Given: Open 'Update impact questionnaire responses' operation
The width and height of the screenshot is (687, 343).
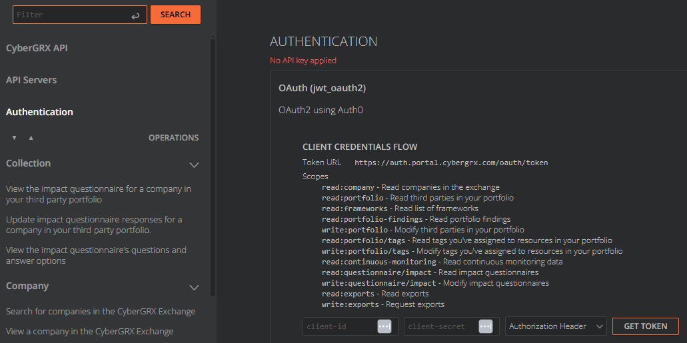Looking at the screenshot, I should click(x=94, y=224).
